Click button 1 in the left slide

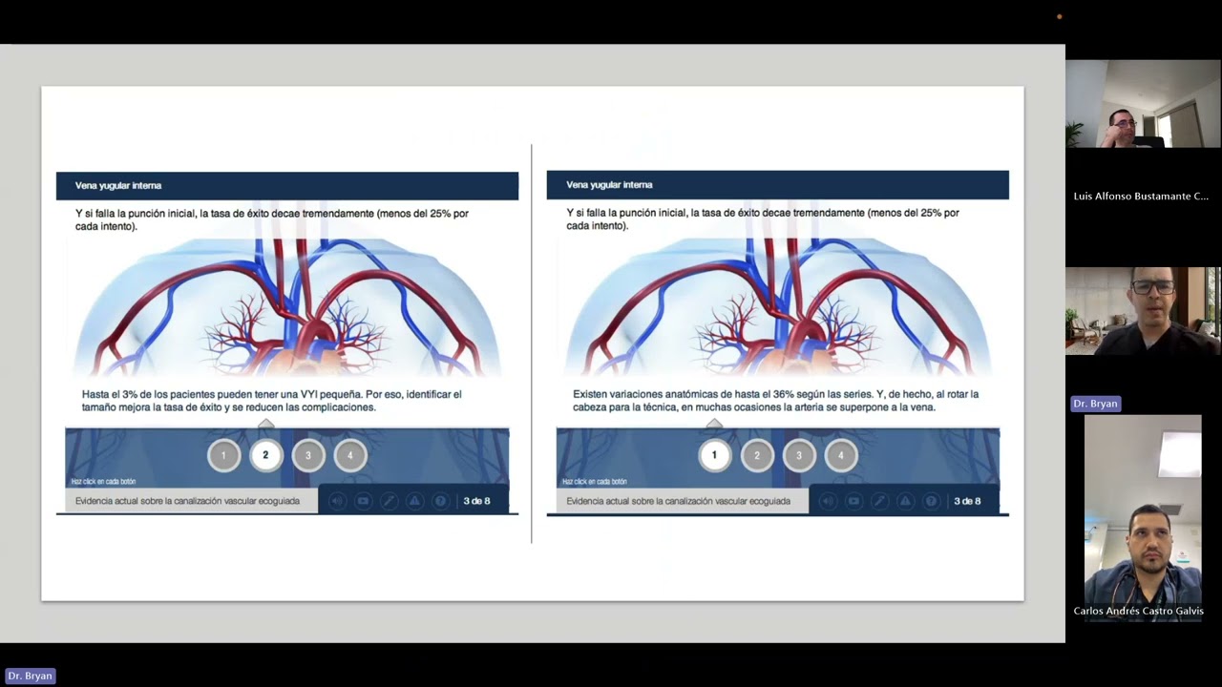click(223, 455)
